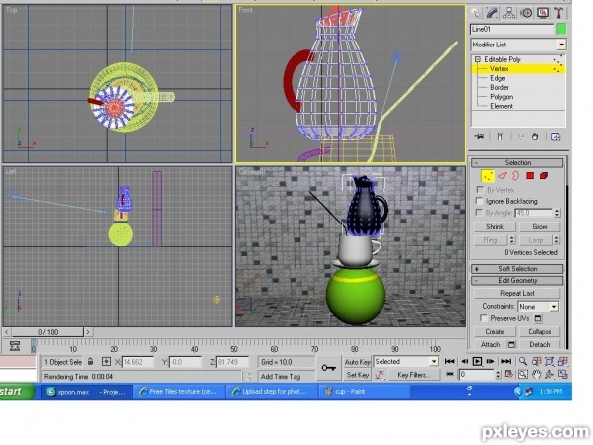Select the Pan View hand tool

click(536, 375)
